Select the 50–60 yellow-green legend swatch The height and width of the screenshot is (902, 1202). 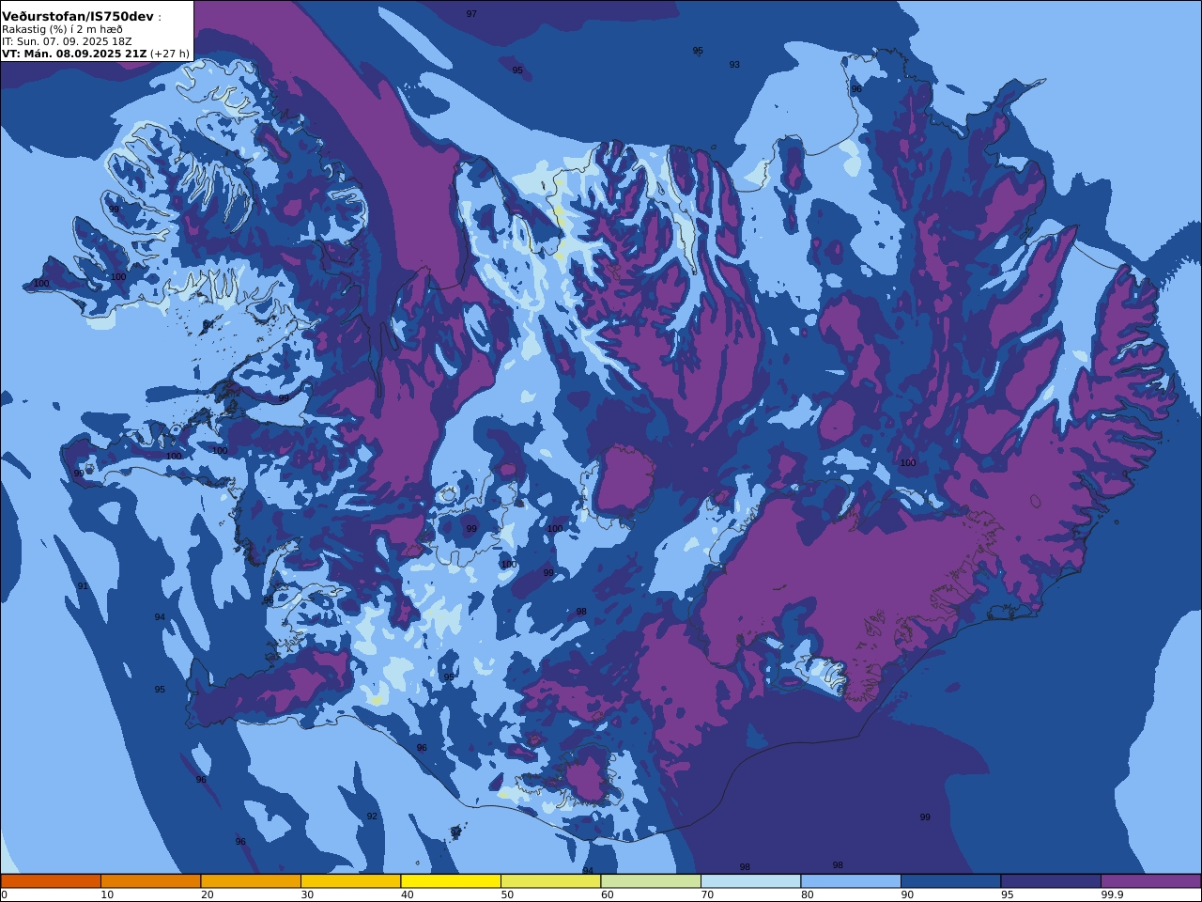550,880
